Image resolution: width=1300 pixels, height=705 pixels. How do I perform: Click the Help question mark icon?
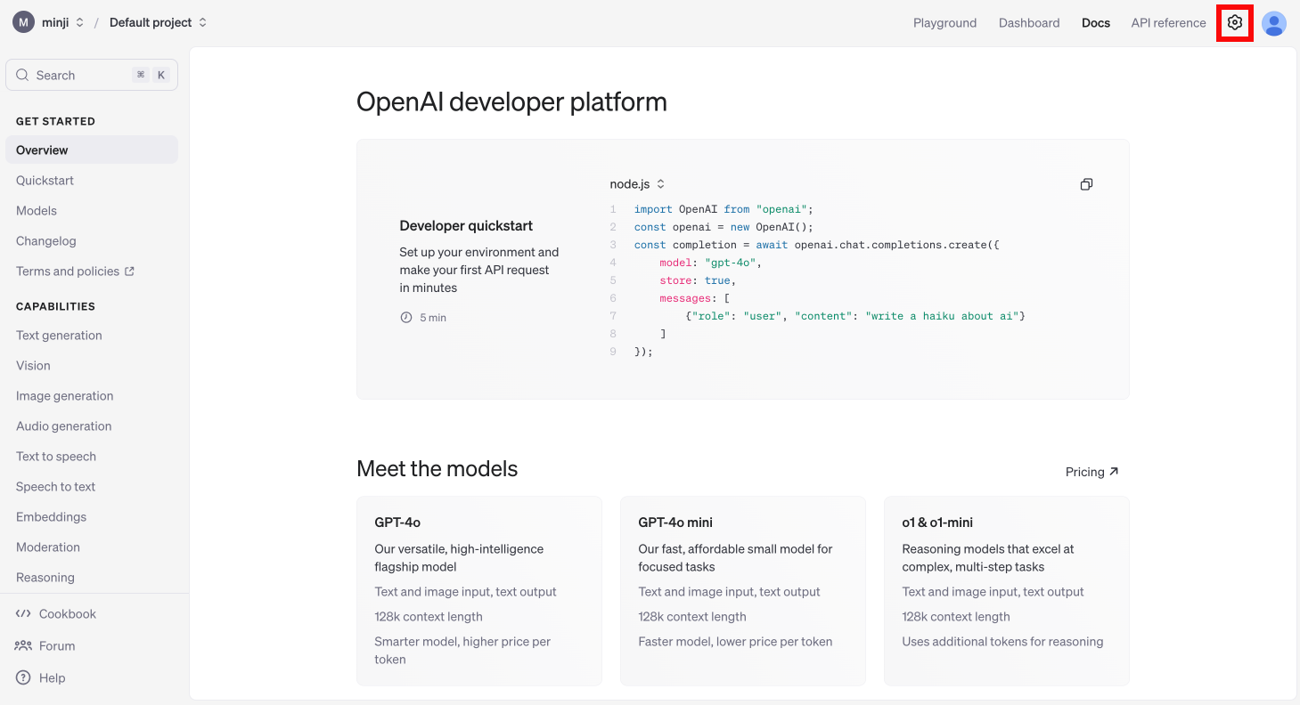coord(23,677)
